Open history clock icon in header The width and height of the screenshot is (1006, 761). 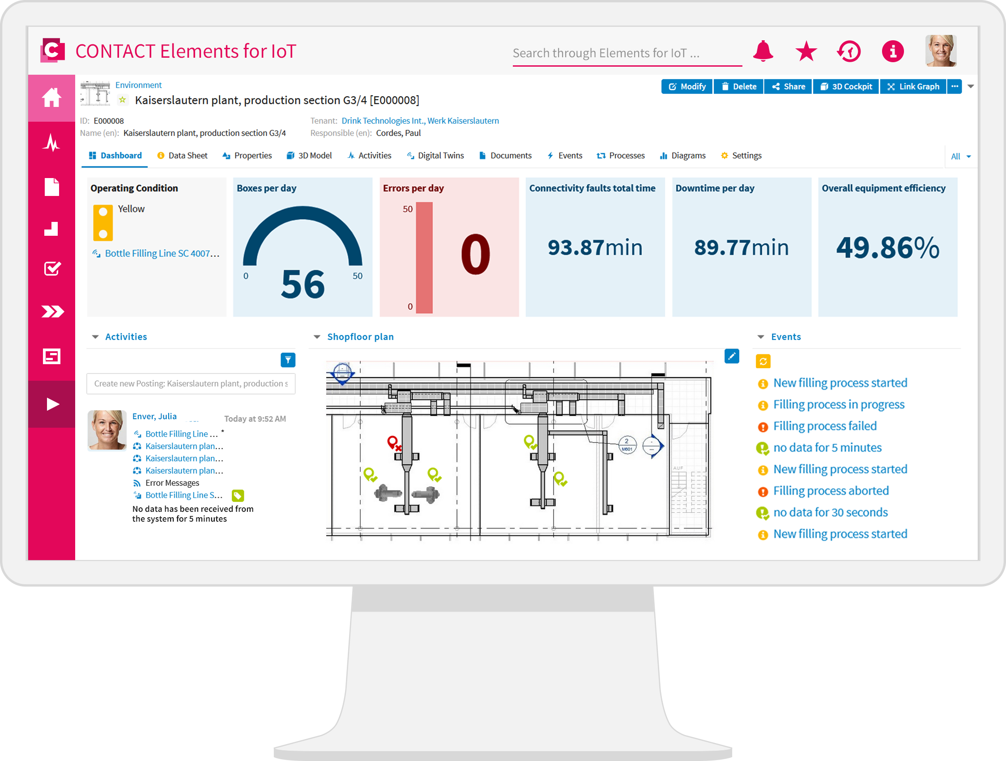click(848, 51)
